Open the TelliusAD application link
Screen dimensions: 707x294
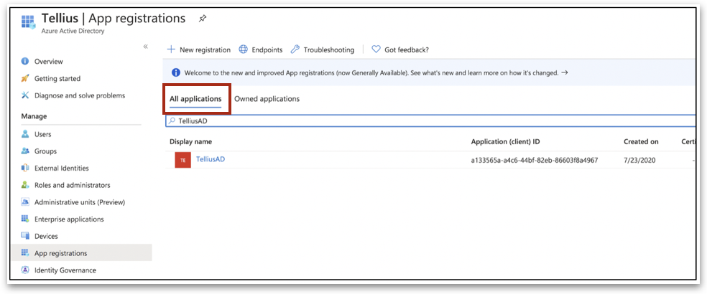(211, 159)
